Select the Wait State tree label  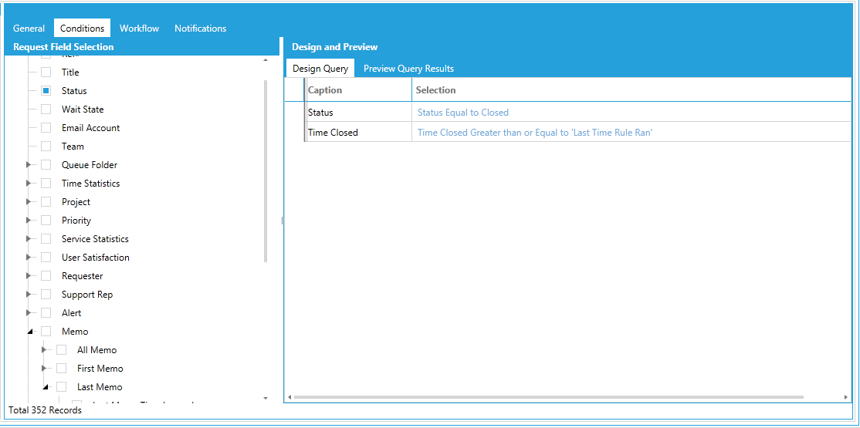point(83,110)
